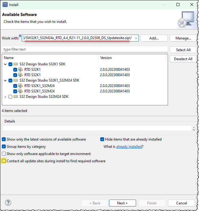Click the Name column header

[x=50, y=58]
